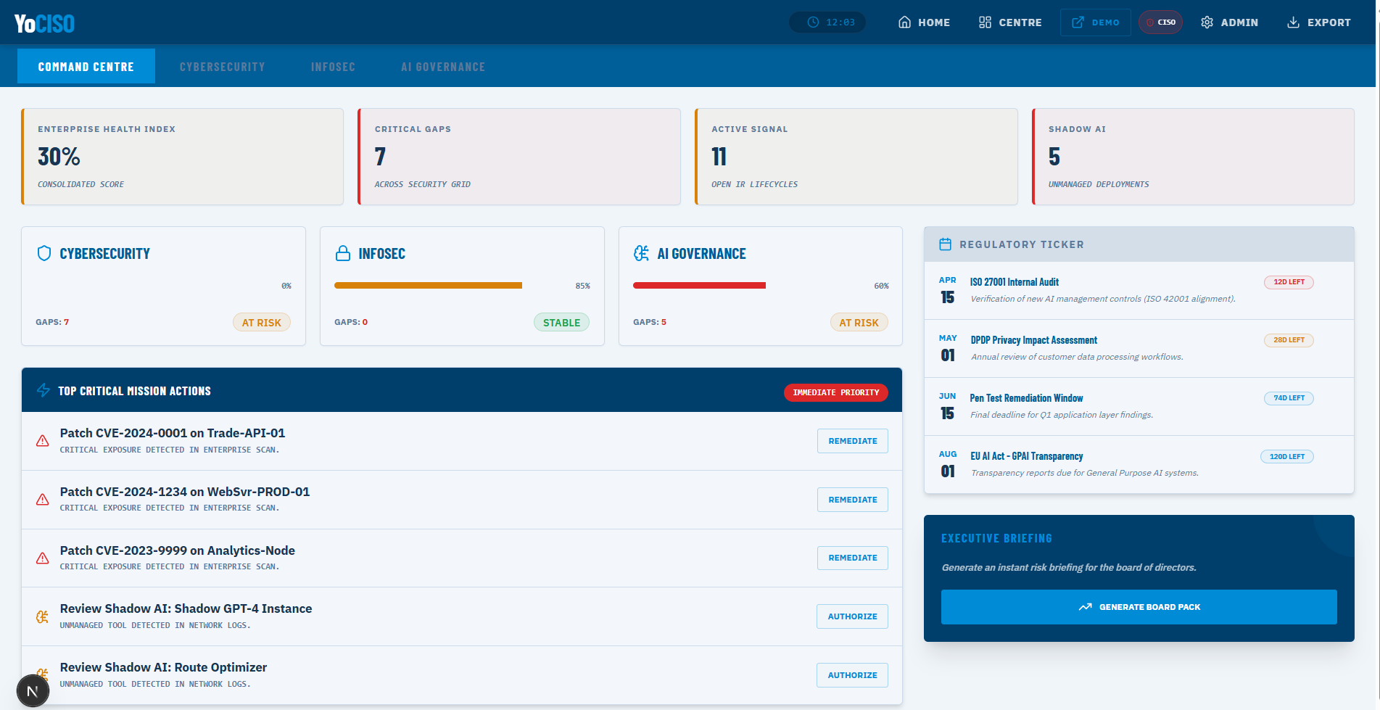
Task: Click the AI icon beside Shadow GPT-4 Instance
Action: coord(43,616)
